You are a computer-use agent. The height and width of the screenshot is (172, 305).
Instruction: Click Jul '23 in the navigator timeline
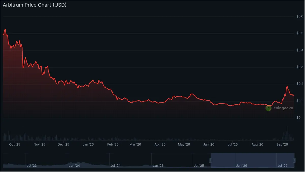[32, 166]
